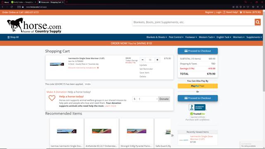This screenshot has height=149, width=265.
Task: Go back to the previous page
Action: point(2,7)
